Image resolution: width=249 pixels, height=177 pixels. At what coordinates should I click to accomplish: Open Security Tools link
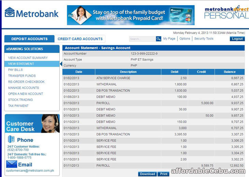point(204,39)
